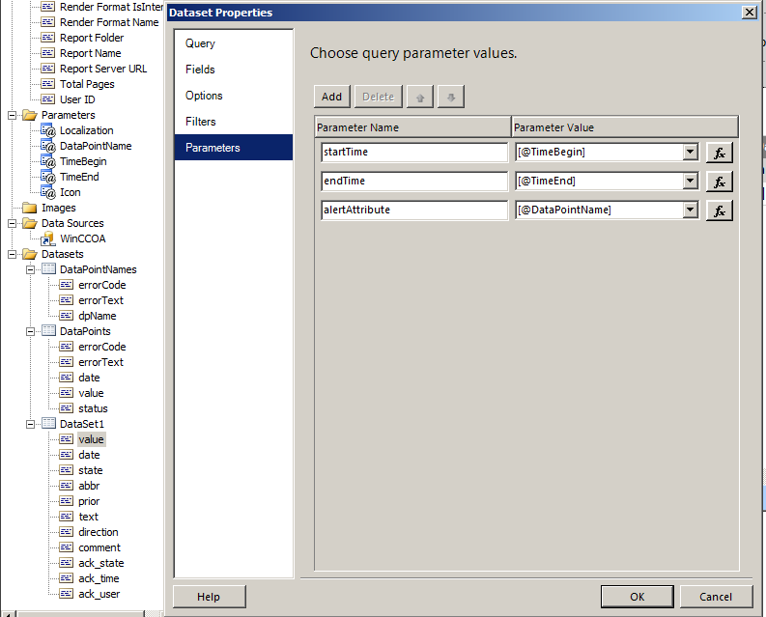Click the startTime parameter name field

(x=413, y=153)
